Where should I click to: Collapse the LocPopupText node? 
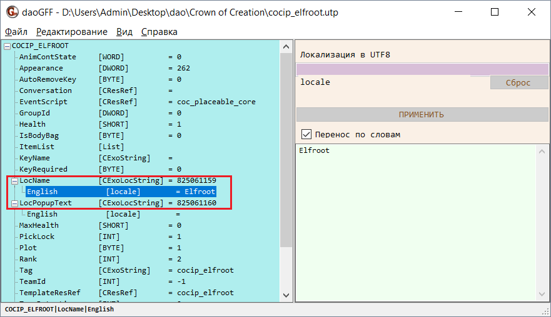pos(15,203)
